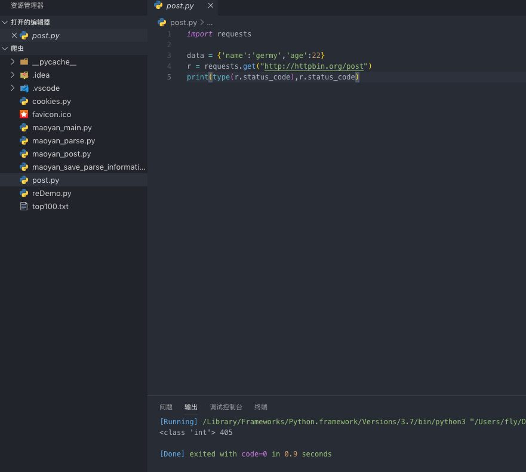
Task: Click the 资源管理器 panel title
Action: point(27,6)
